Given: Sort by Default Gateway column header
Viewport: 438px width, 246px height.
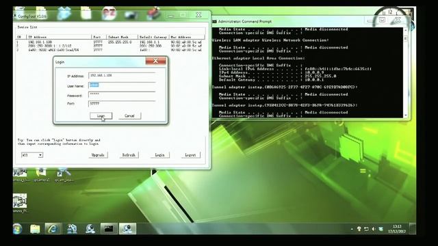Looking at the screenshot, I should click(x=153, y=37).
